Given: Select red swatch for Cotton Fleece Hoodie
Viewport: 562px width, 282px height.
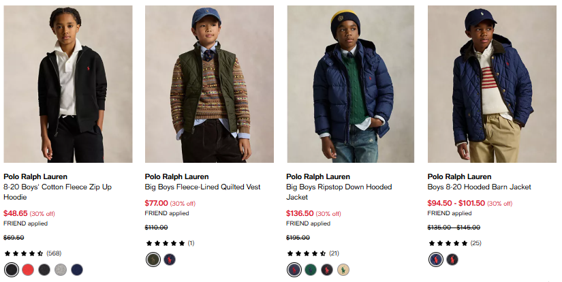Looking at the screenshot, I should click(x=28, y=270).
